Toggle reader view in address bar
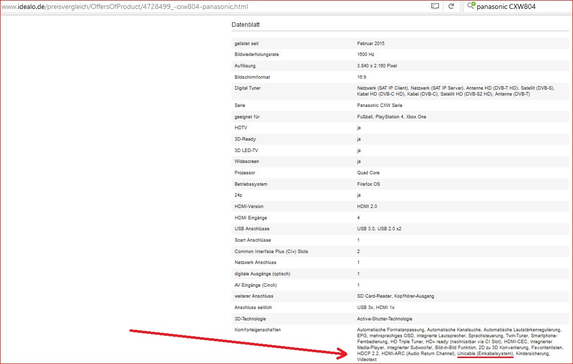 point(435,6)
